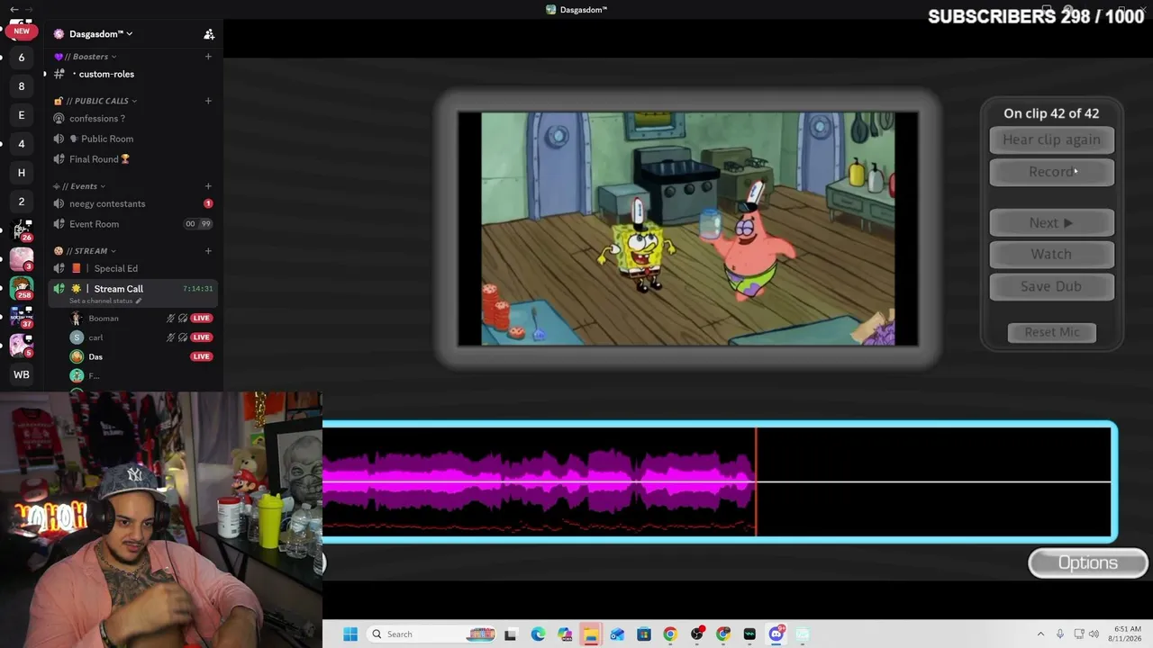Viewport: 1153px width, 648px height.
Task: Open the server icon labeled E
Action: click(x=22, y=115)
